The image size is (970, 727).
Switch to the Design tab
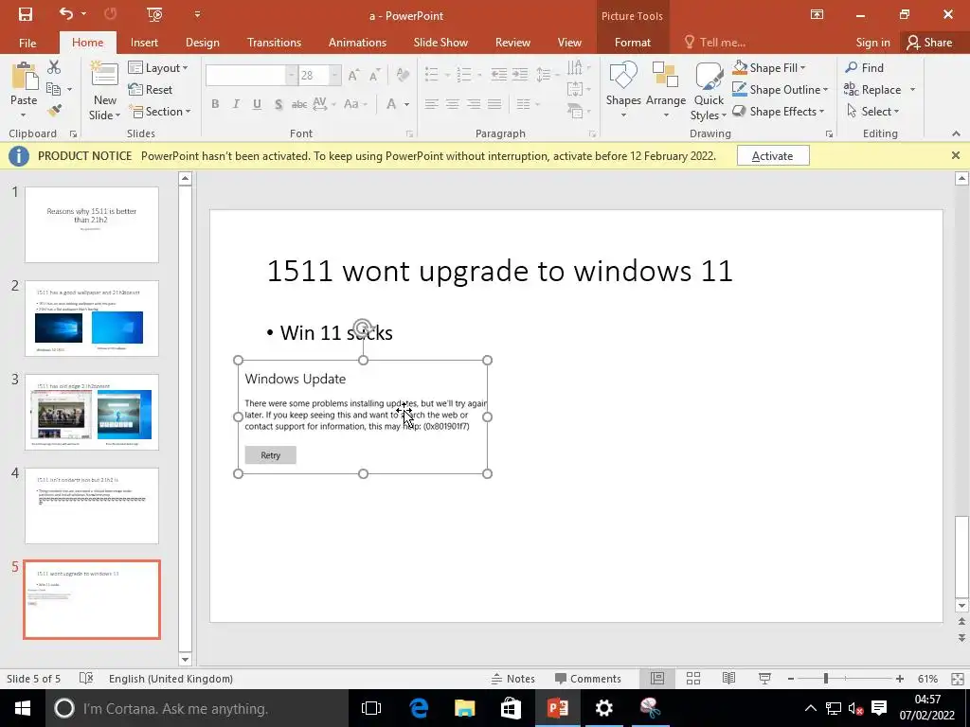point(203,42)
